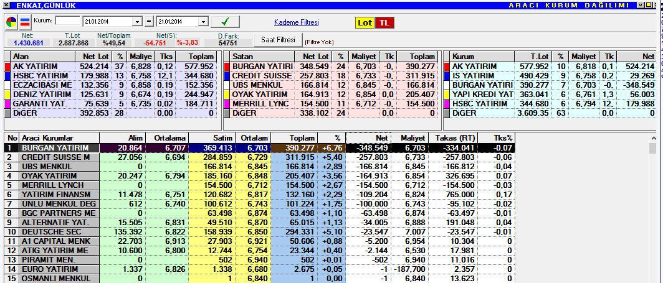This screenshot has height=283, width=663.
Task: Click blue swatch beside CREDIT SUISSE in Satan
Action: (227, 76)
